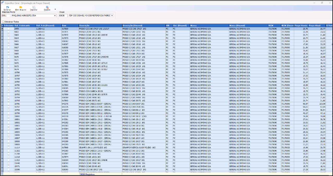Sort by the Ref. Fabricante column header
This screenshot has width=333, height=176.
25,26
